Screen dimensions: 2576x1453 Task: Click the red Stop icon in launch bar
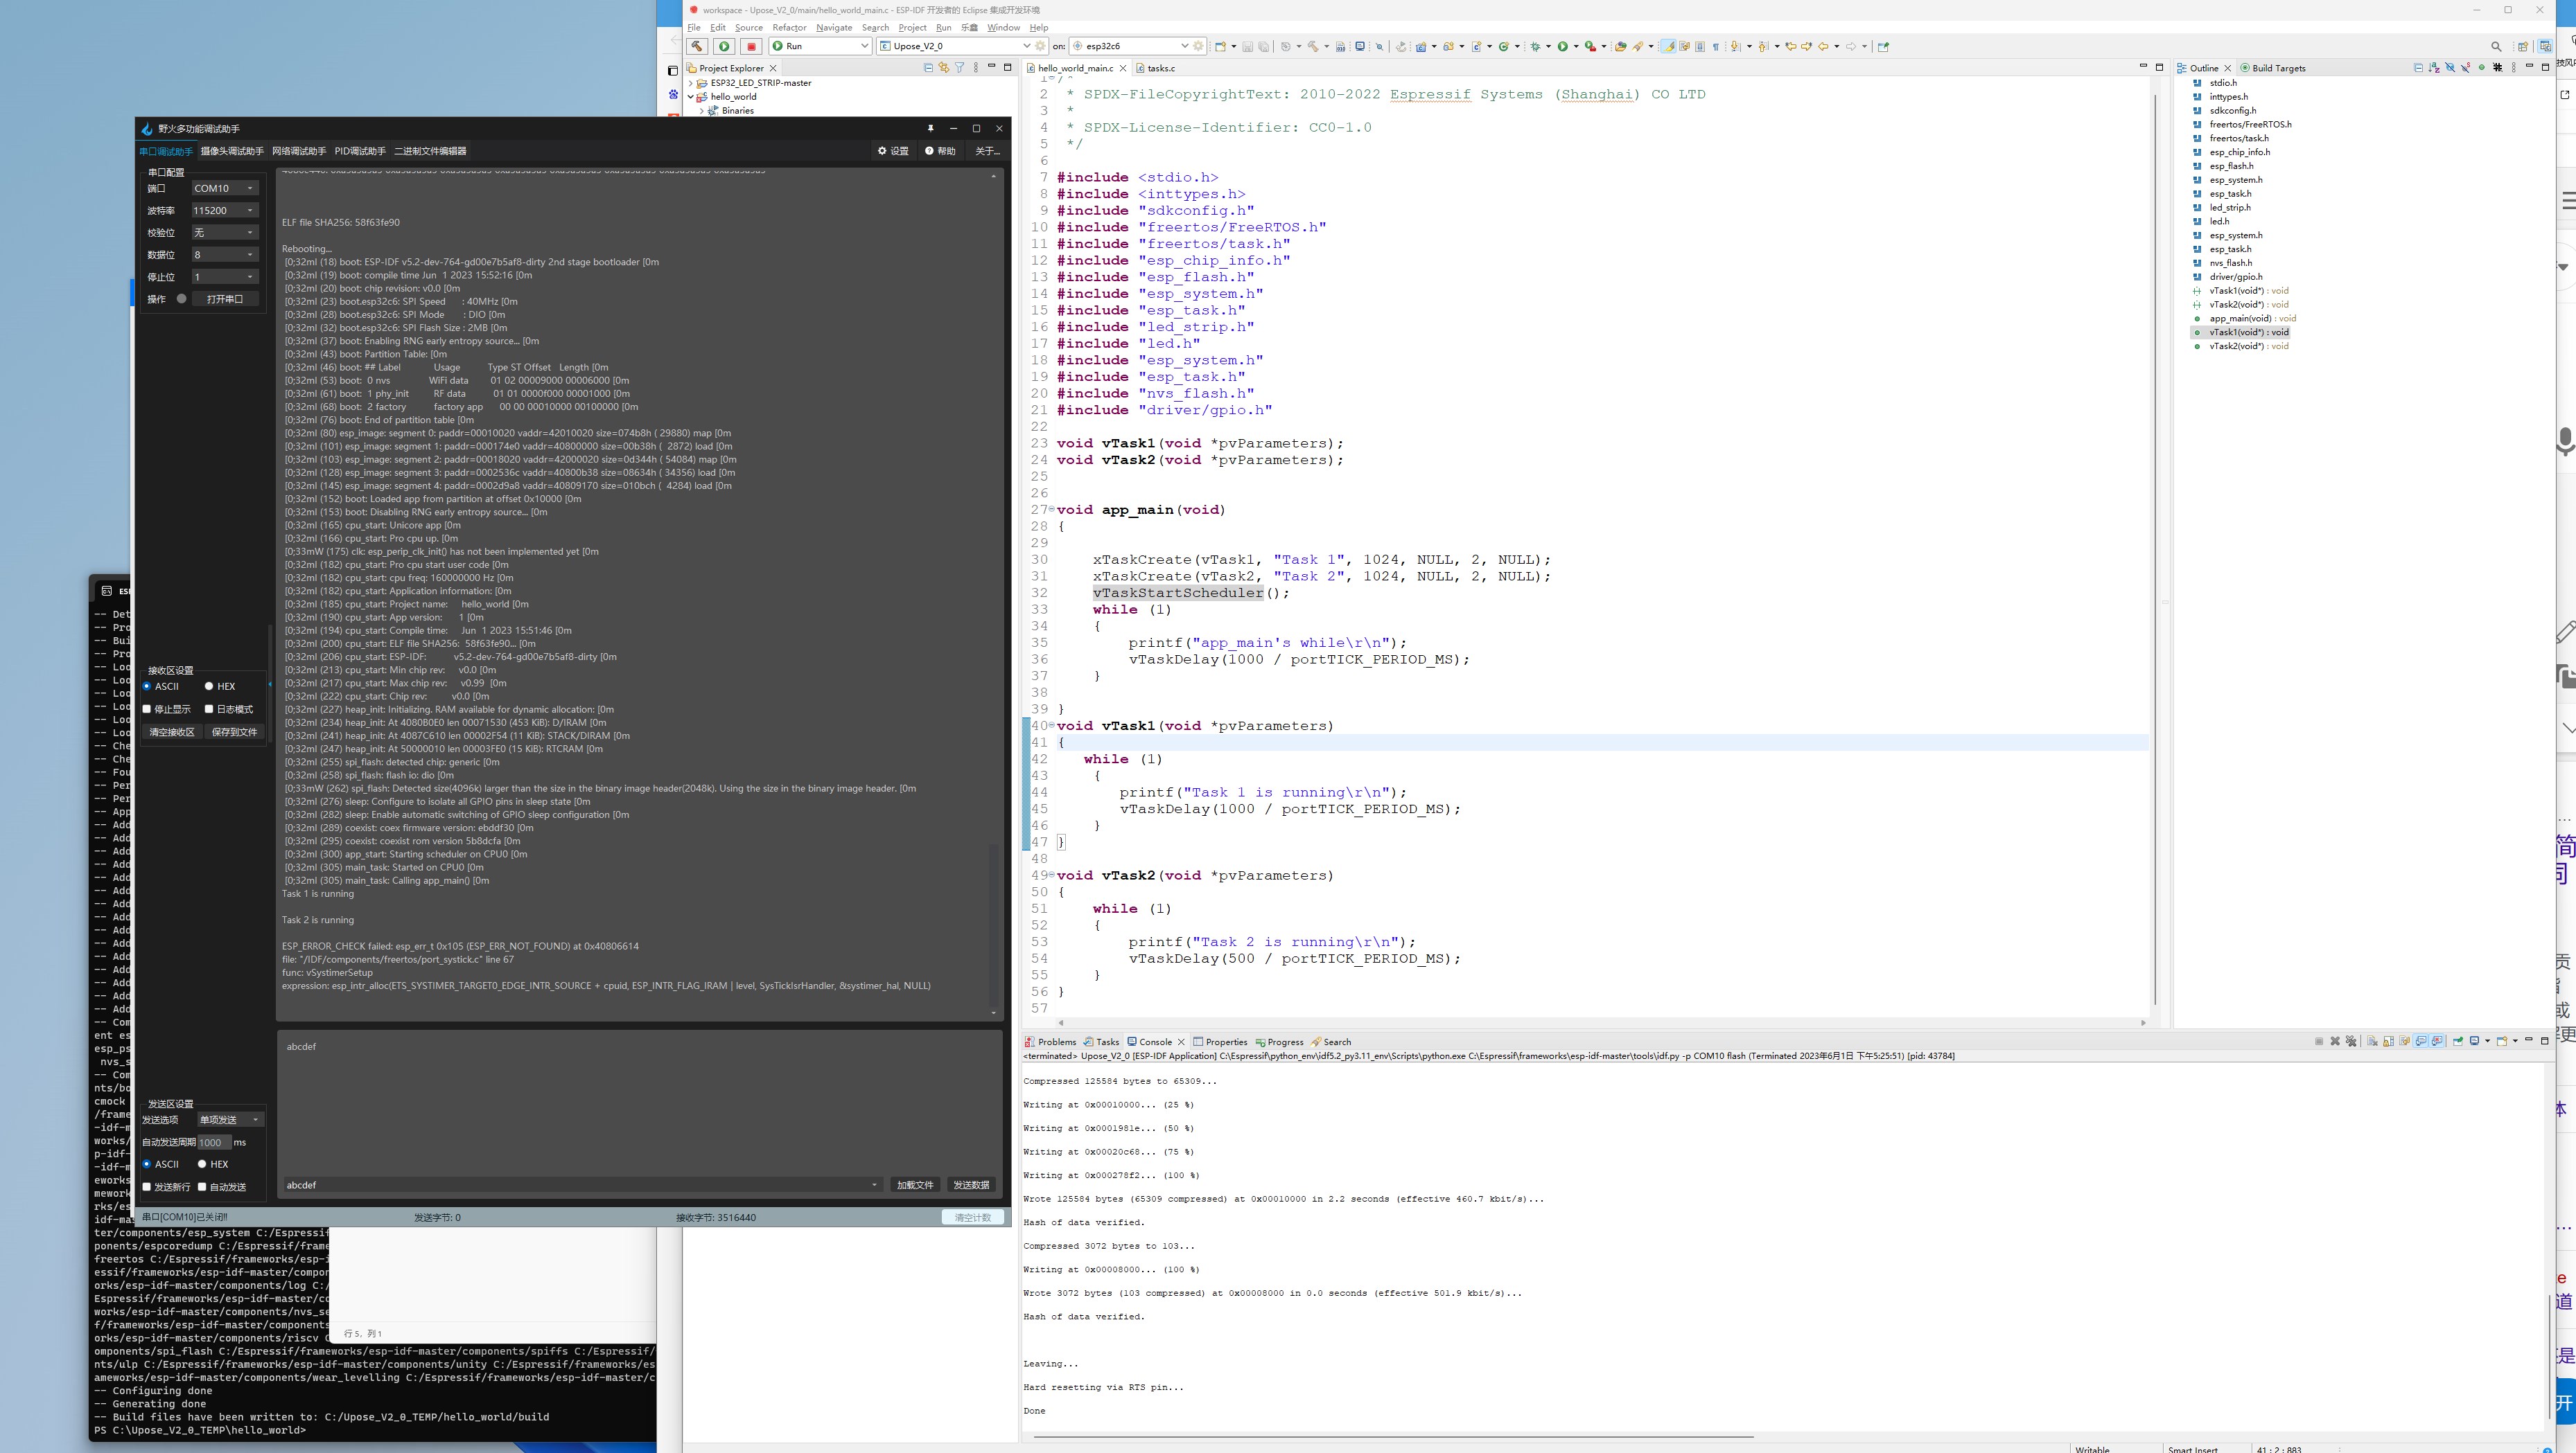tap(751, 46)
